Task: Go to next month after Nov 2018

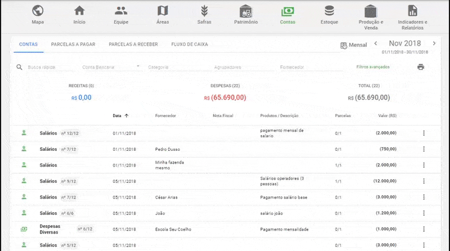Action: coord(434,43)
